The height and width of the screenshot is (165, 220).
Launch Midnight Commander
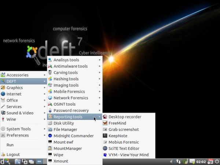(75, 136)
